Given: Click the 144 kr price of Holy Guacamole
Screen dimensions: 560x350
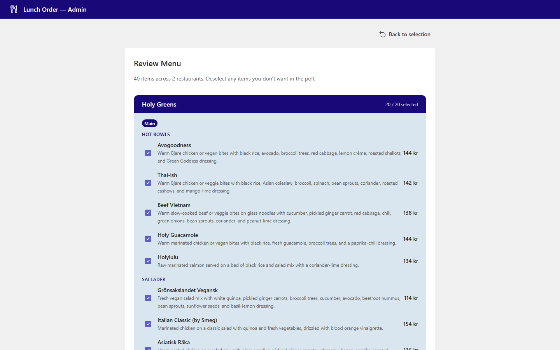Looking at the screenshot, I should coord(411,239).
